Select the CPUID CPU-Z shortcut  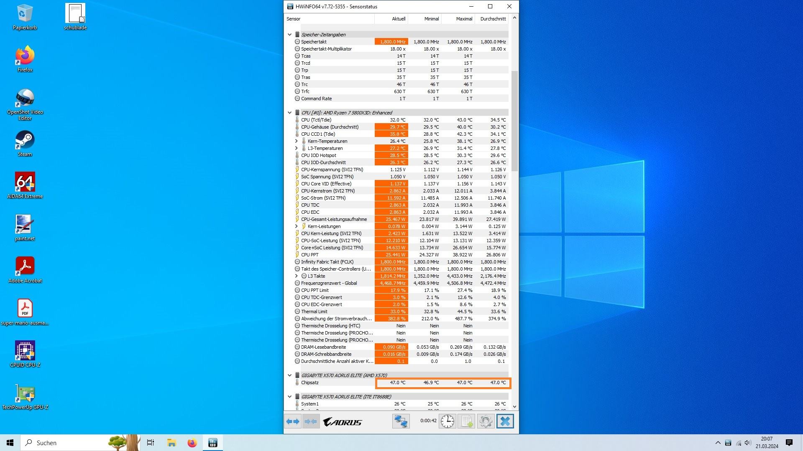click(25, 354)
